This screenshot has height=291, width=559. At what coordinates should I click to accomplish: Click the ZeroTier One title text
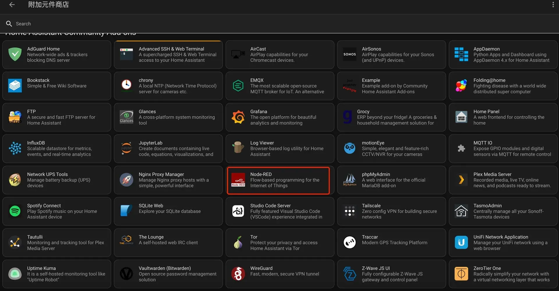(x=487, y=268)
